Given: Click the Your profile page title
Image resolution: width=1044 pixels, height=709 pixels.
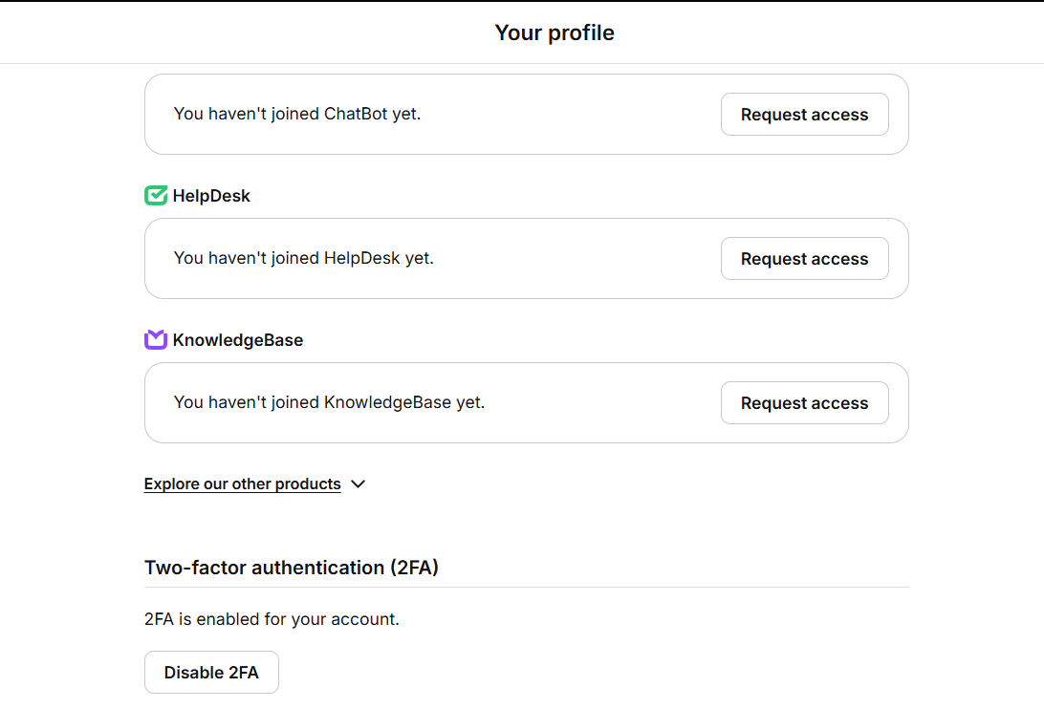Looking at the screenshot, I should 555,32.
